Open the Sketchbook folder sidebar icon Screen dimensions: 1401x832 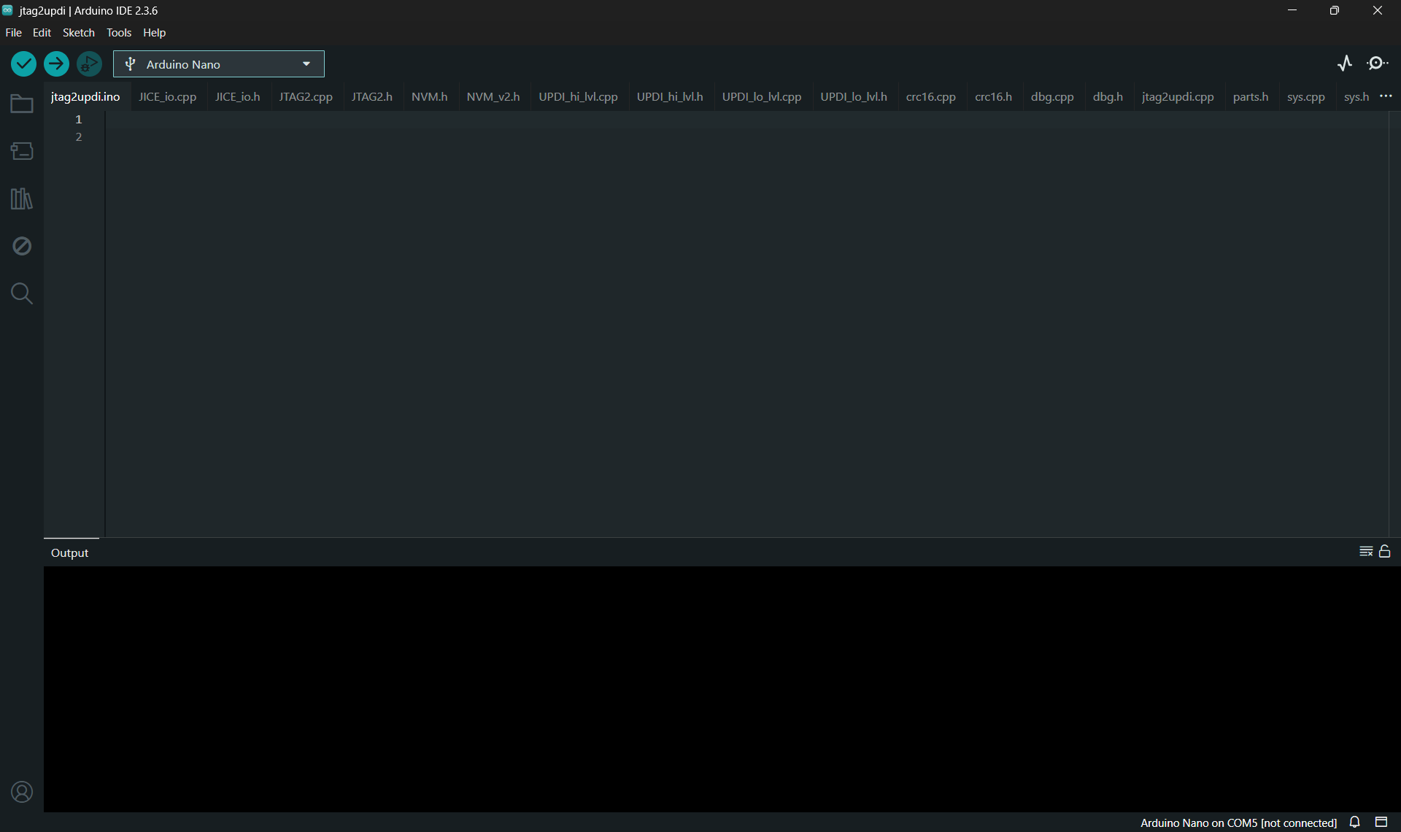tap(22, 104)
